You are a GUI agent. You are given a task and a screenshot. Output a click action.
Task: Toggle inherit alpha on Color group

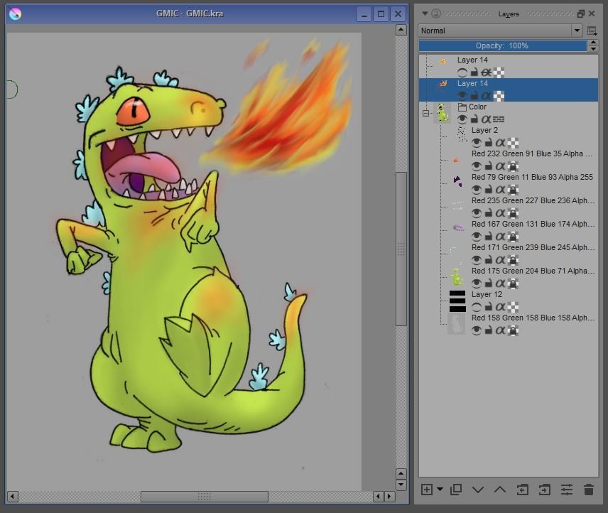tap(486, 119)
